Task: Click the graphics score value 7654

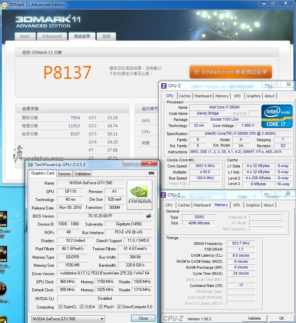Action: coord(75,118)
